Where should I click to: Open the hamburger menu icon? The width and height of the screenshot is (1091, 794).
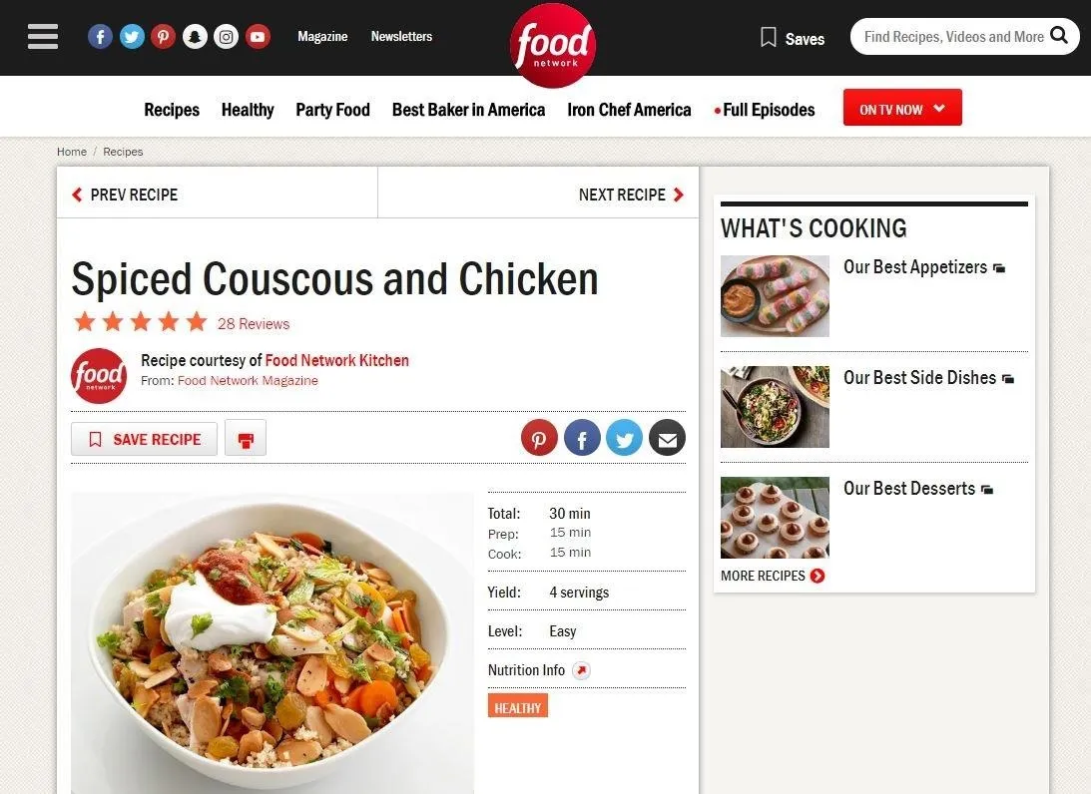(43, 36)
